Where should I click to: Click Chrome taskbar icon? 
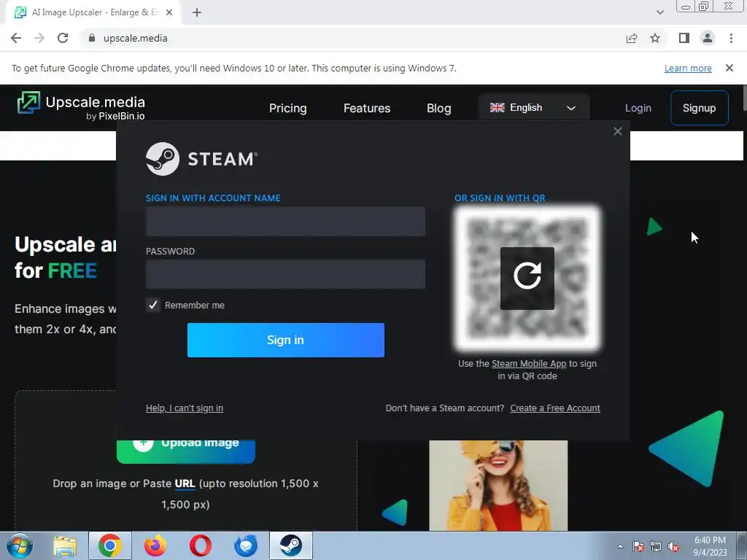pyautogui.click(x=110, y=545)
